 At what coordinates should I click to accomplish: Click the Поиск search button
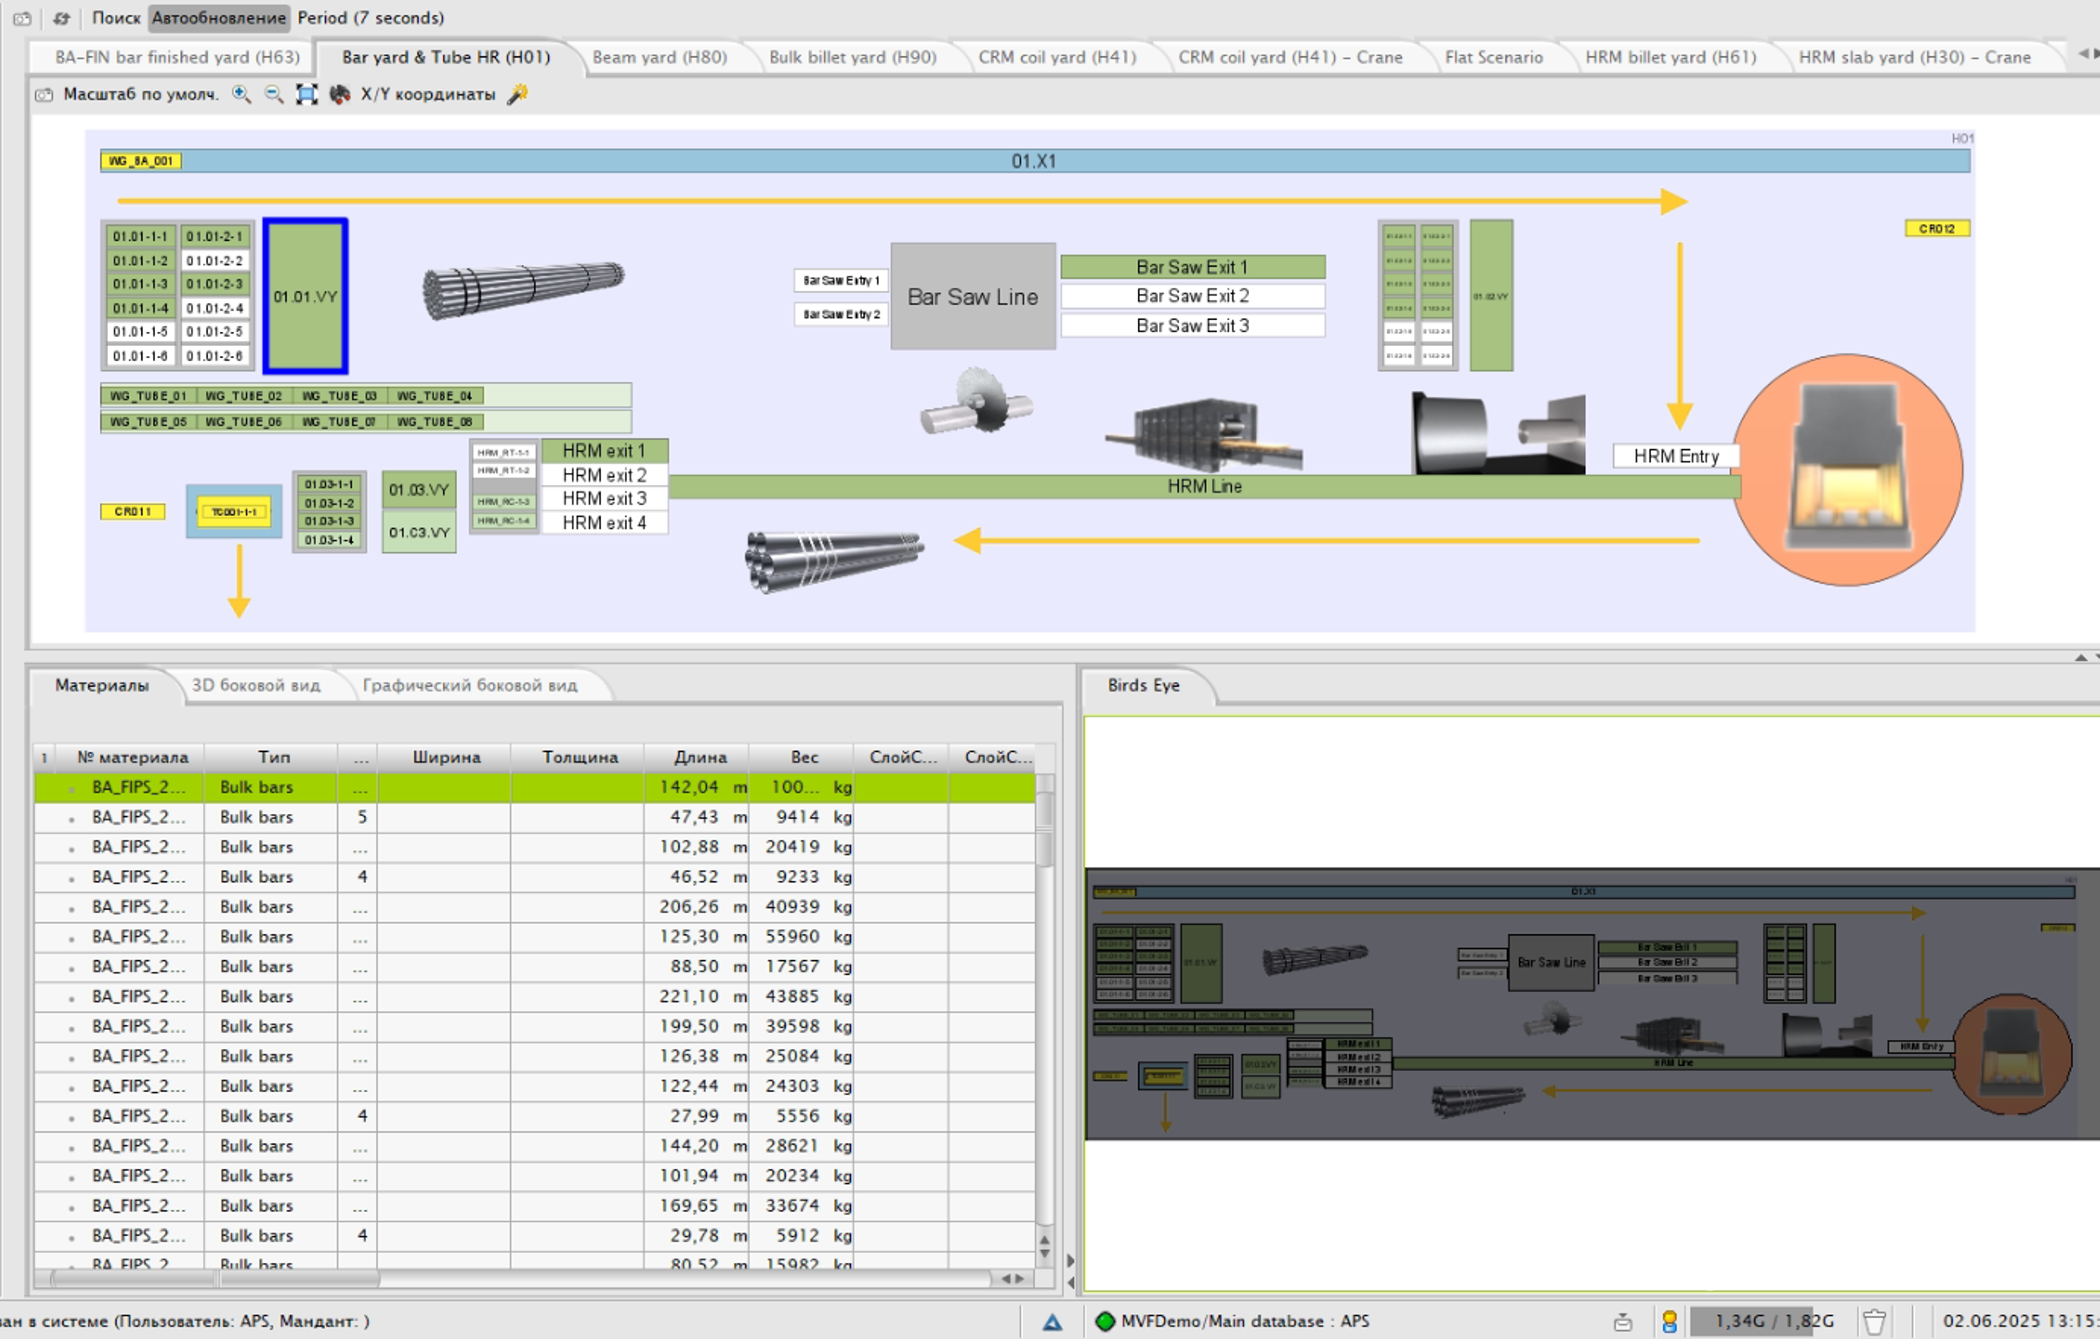(x=116, y=17)
